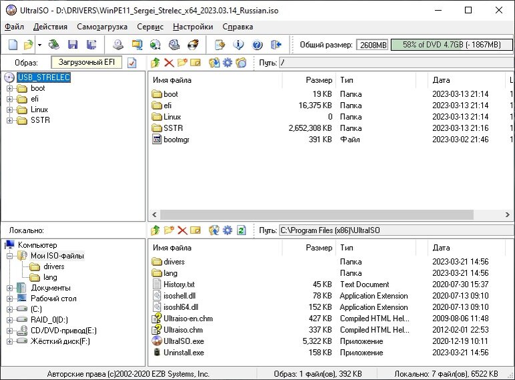This screenshot has height=380, width=515.
Task: Collapse the Мои ISO-файлы tree node
Action: [9, 256]
